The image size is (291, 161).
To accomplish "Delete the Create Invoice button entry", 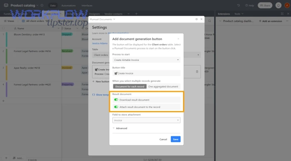I will click(197, 72).
